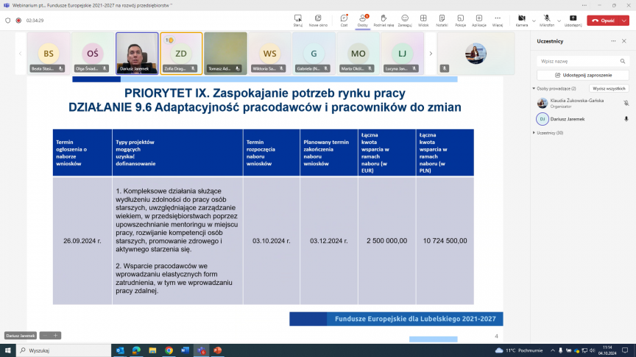Share screen with Udostępnij
Image resolution: width=636 pixels, height=357 pixels.
573,21
